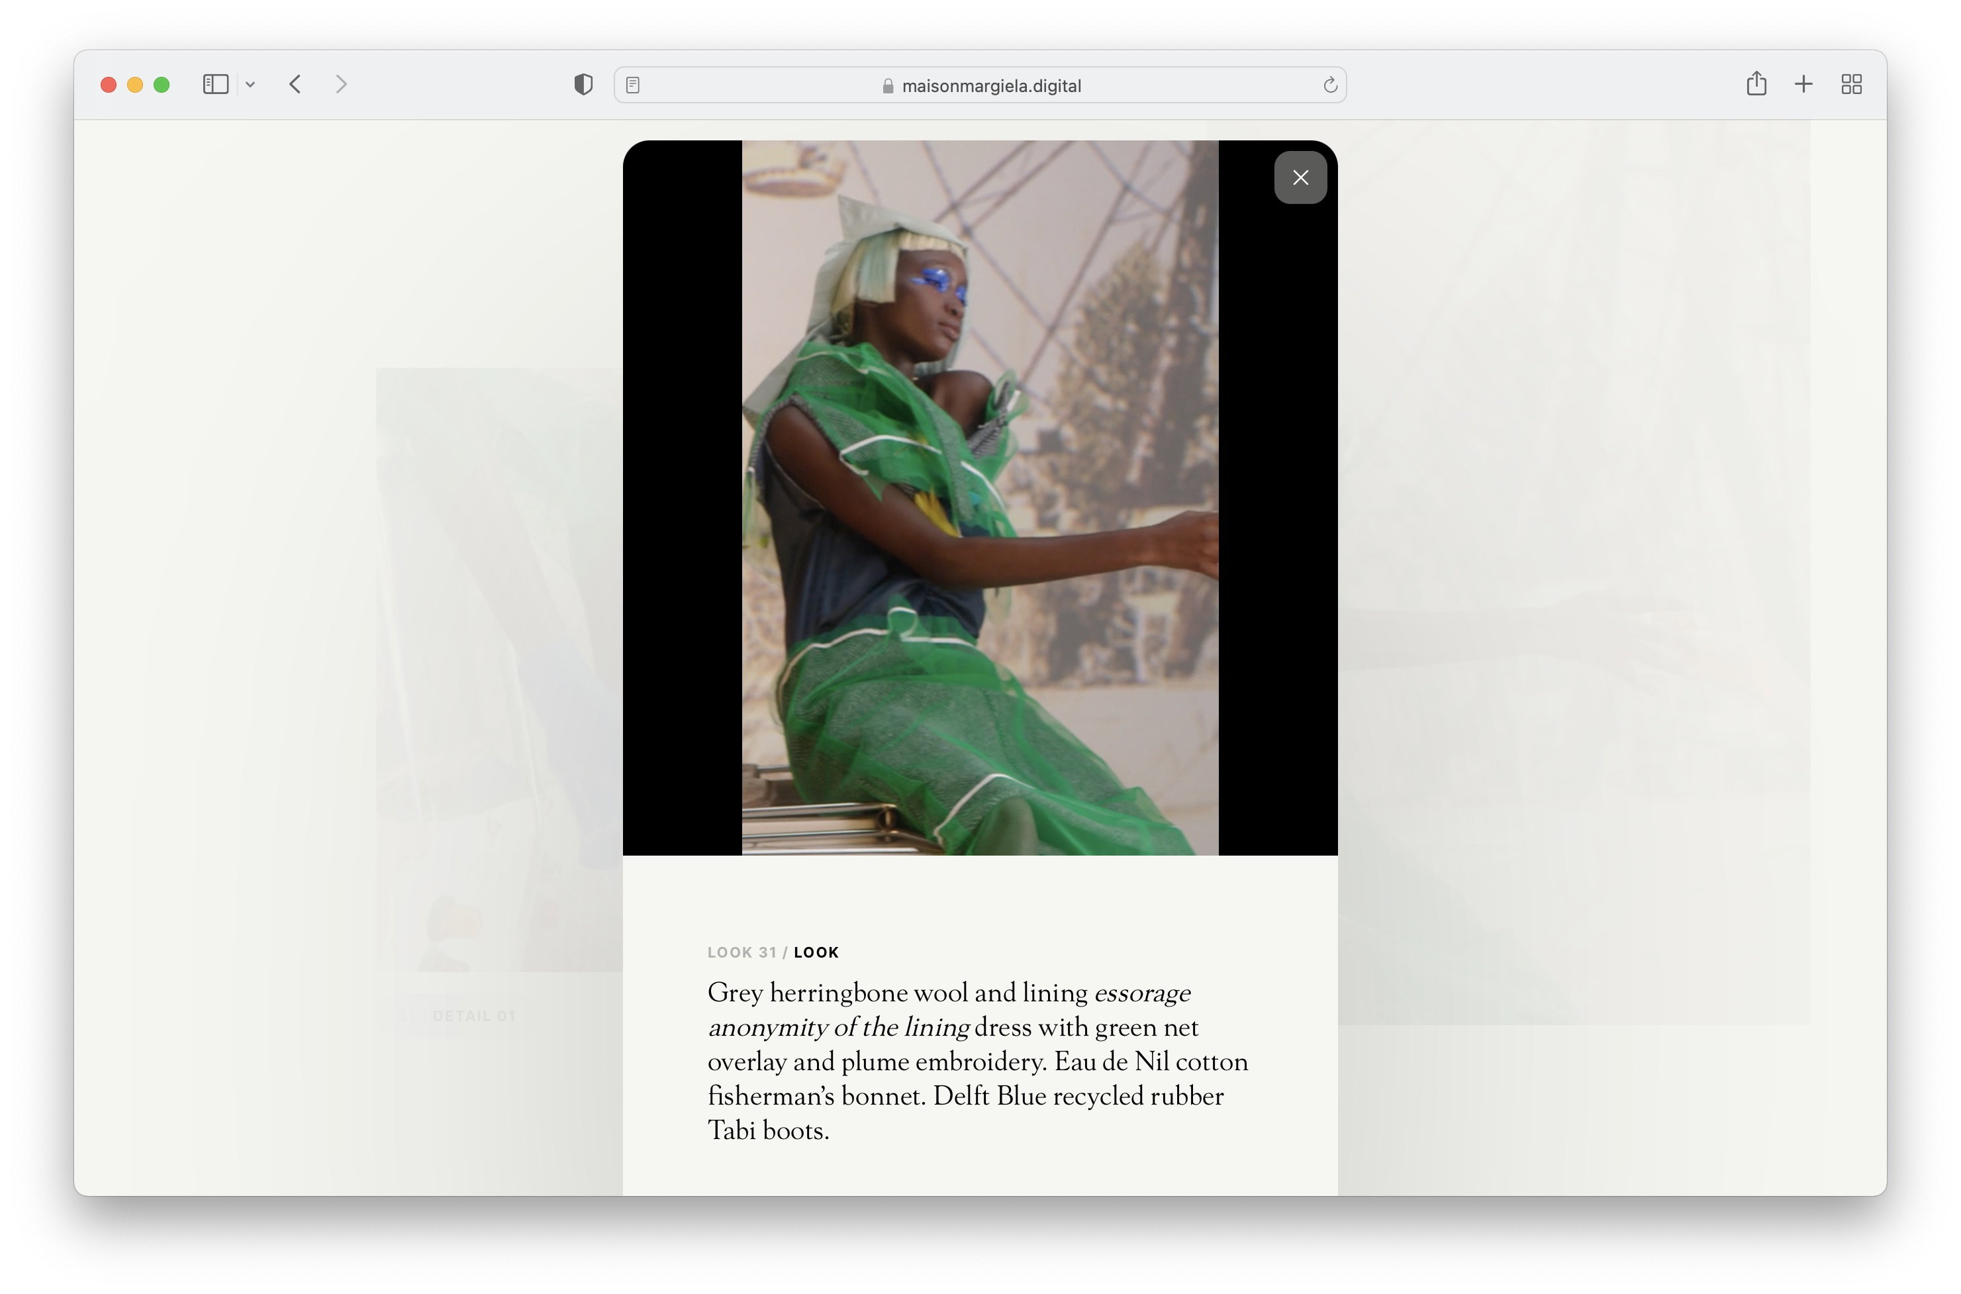The image size is (1961, 1294).
Task: Click the 'Tabi boots.' text
Action: pyautogui.click(x=768, y=1130)
